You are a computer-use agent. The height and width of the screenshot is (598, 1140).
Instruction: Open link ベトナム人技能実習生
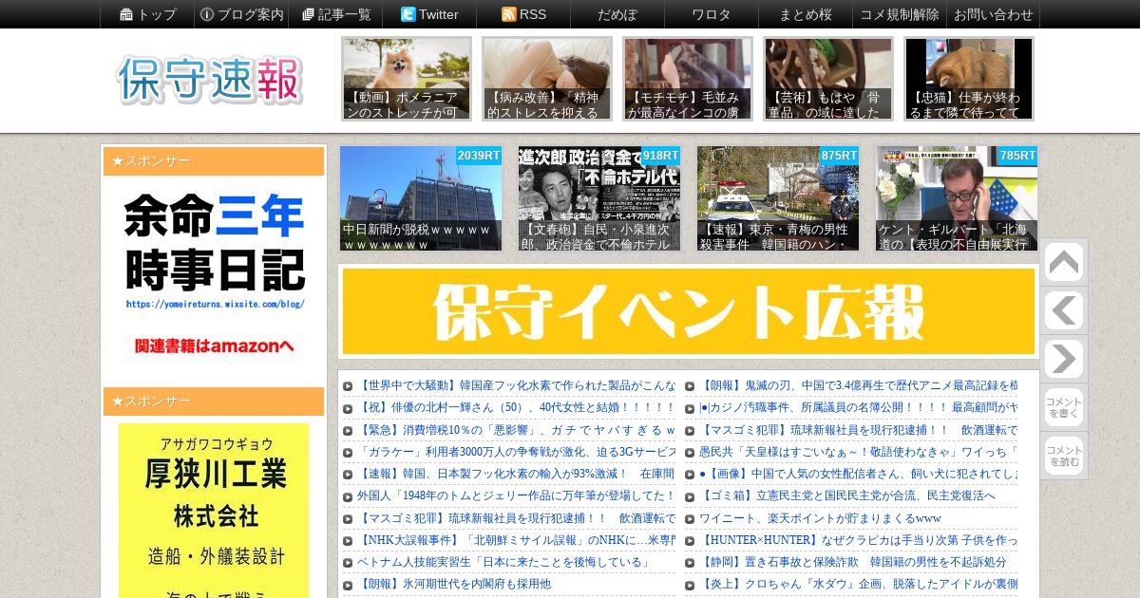pos(503,562)
